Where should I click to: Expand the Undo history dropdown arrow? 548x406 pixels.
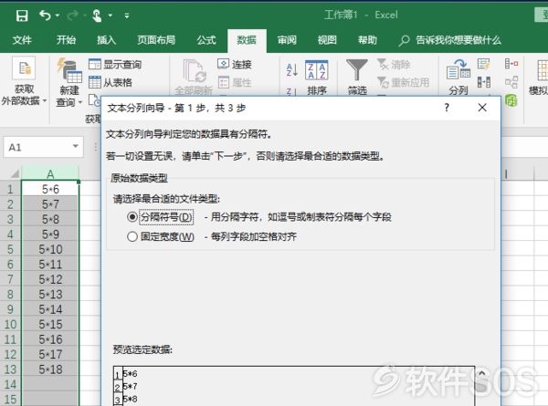58,16
